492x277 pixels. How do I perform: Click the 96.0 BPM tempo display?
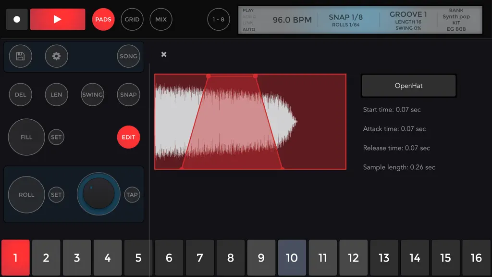coord(292,20)
